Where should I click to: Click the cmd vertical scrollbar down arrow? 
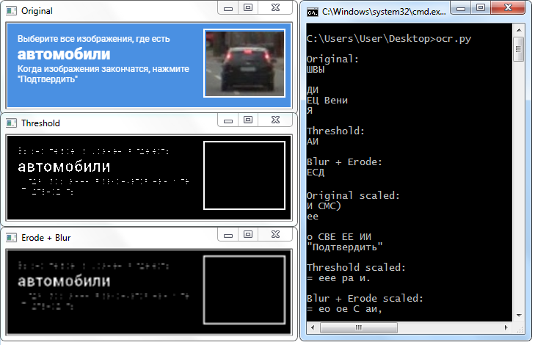click(519, 316)
